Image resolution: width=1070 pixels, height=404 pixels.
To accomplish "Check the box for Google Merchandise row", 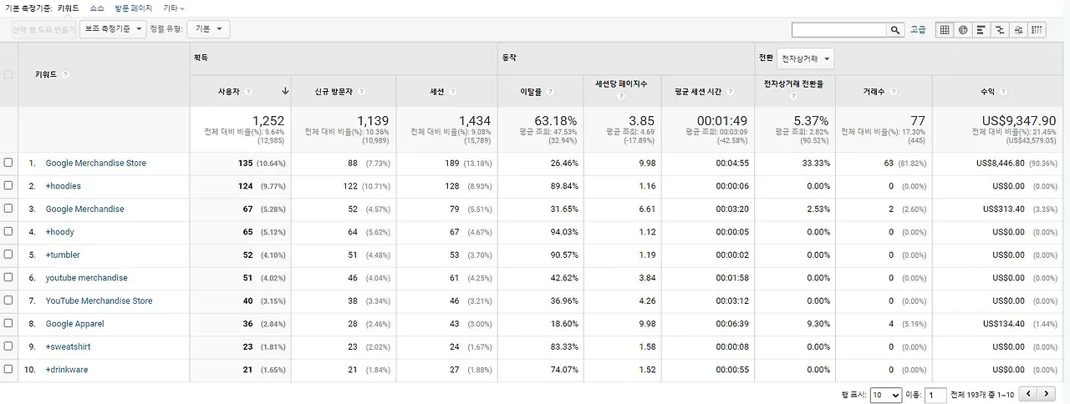I will [x=8, y=209].
